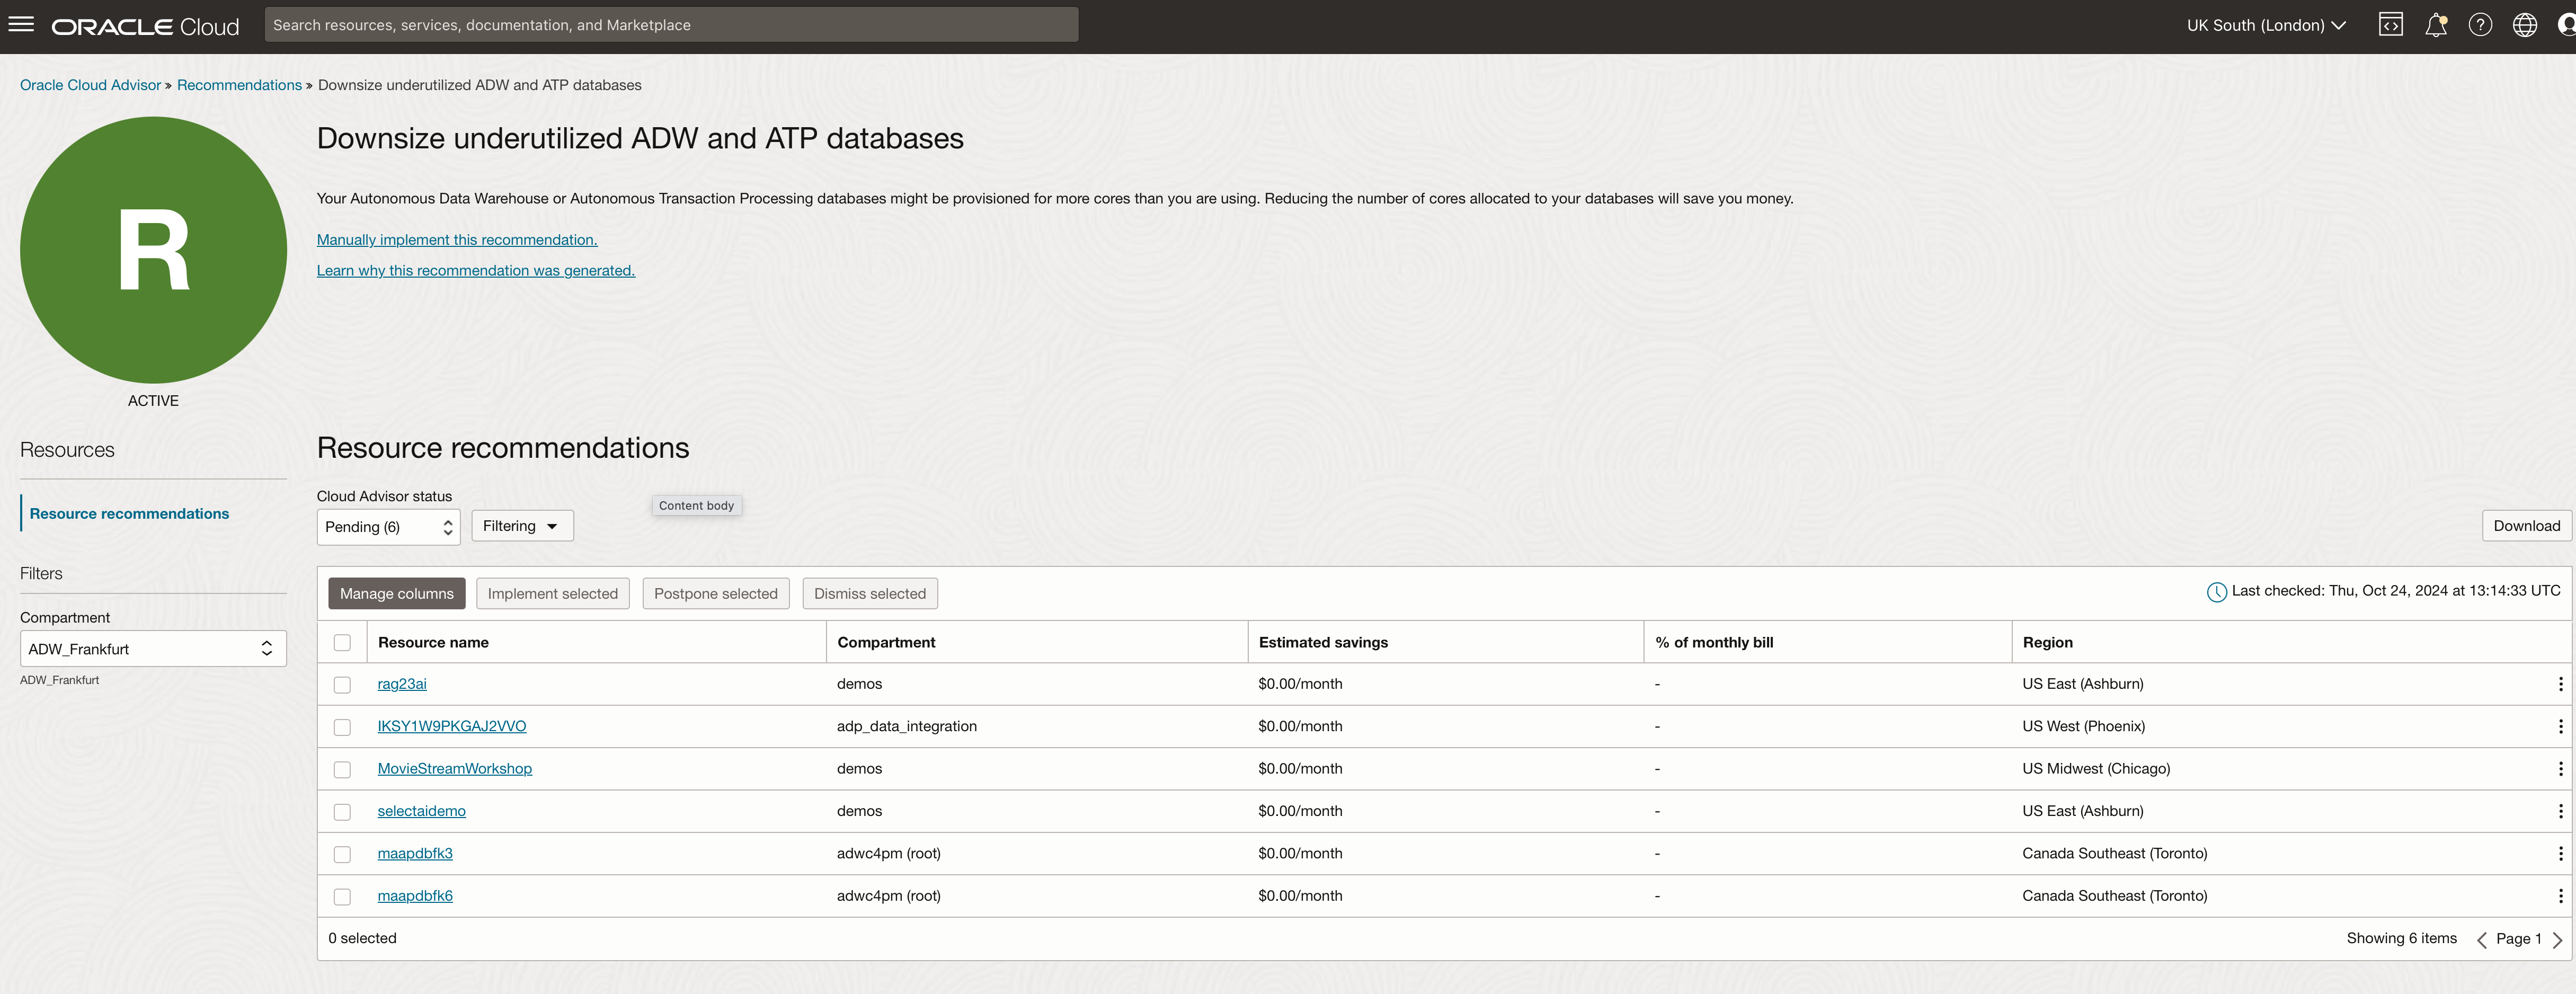Expand the Pending (6) status dropdown
Screen dimensions: 2576x994
pyautogui.click(x=388, y=527)
